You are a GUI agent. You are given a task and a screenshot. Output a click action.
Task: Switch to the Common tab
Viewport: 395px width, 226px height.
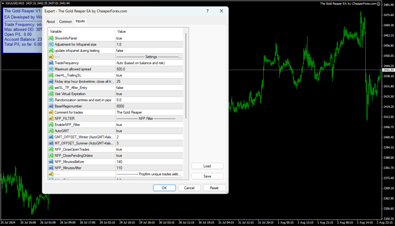[x=65, y=21]
